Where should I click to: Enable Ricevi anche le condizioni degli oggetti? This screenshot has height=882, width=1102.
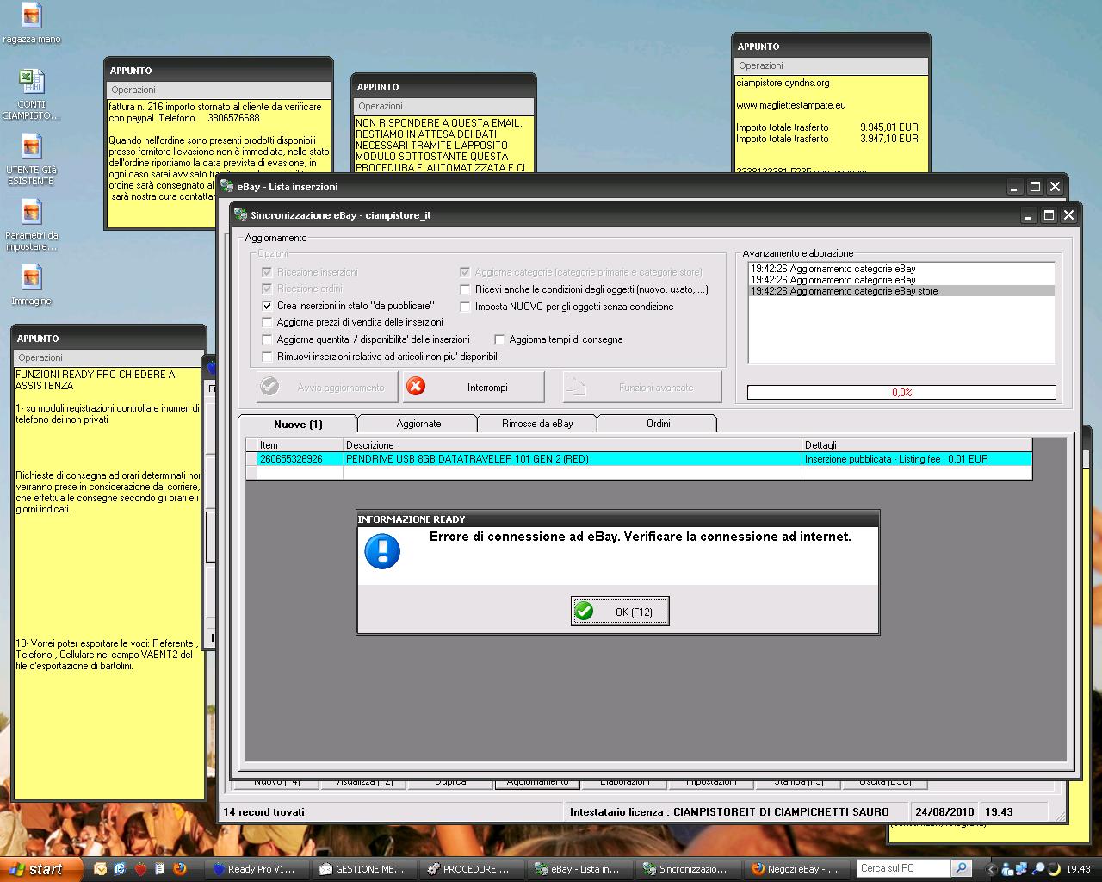pos(465,289)
